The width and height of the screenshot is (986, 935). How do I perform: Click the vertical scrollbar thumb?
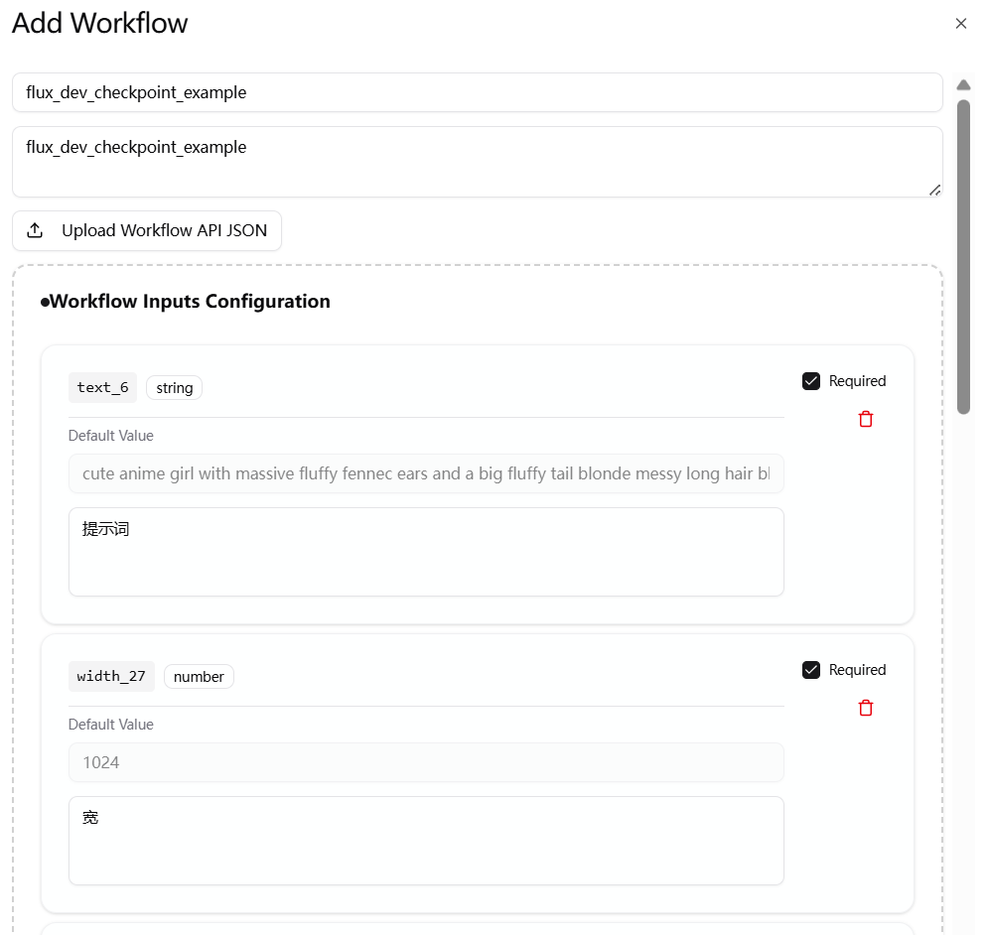(963, 255)
